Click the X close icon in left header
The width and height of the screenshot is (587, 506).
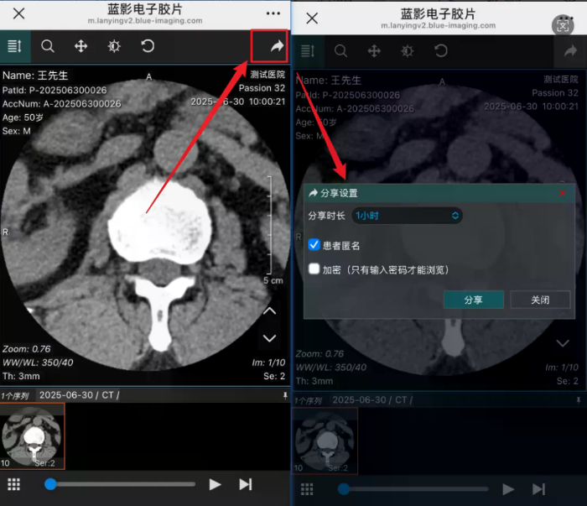click(18, 13)
